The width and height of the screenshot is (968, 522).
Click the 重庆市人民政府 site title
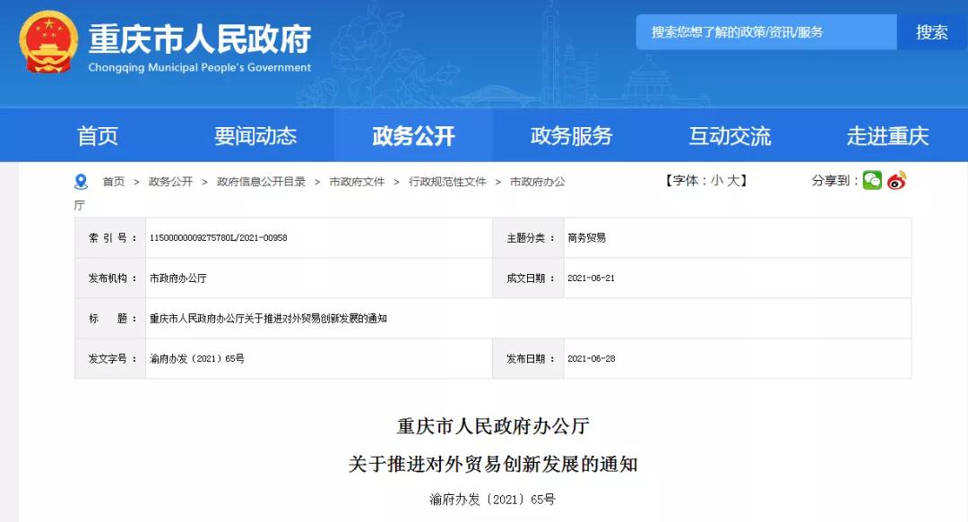[199, 39]
